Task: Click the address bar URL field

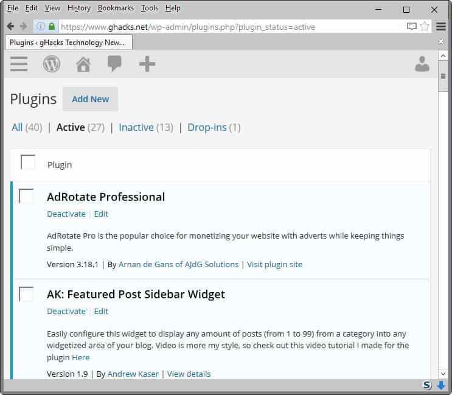Action: click(231, 27)
